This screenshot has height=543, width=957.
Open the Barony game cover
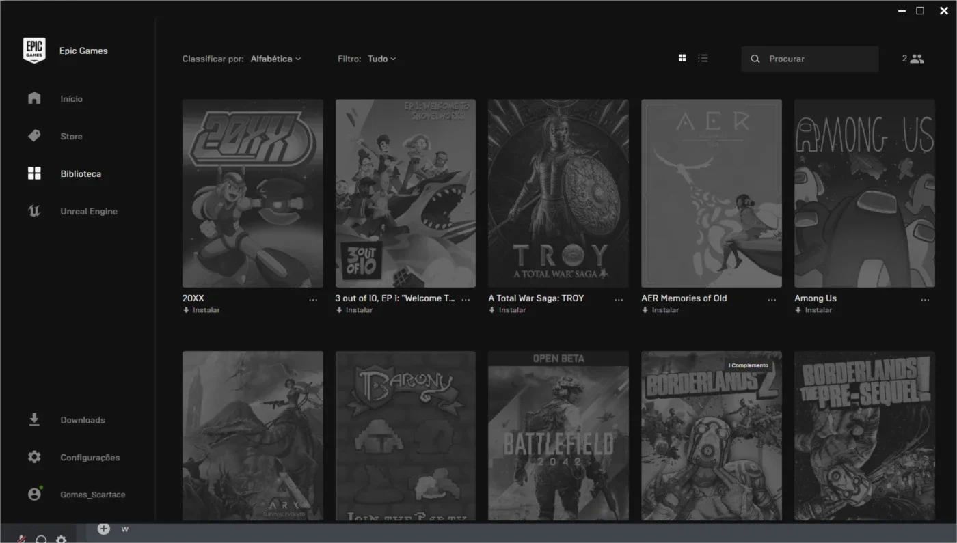(405, 436)
